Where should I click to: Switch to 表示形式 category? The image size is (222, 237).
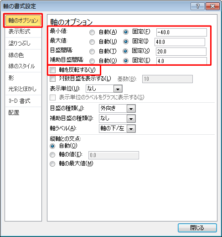pos(19,32)
